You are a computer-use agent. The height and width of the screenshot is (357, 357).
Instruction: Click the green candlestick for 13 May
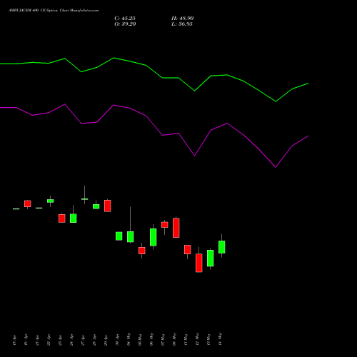[x=211, y=258]
